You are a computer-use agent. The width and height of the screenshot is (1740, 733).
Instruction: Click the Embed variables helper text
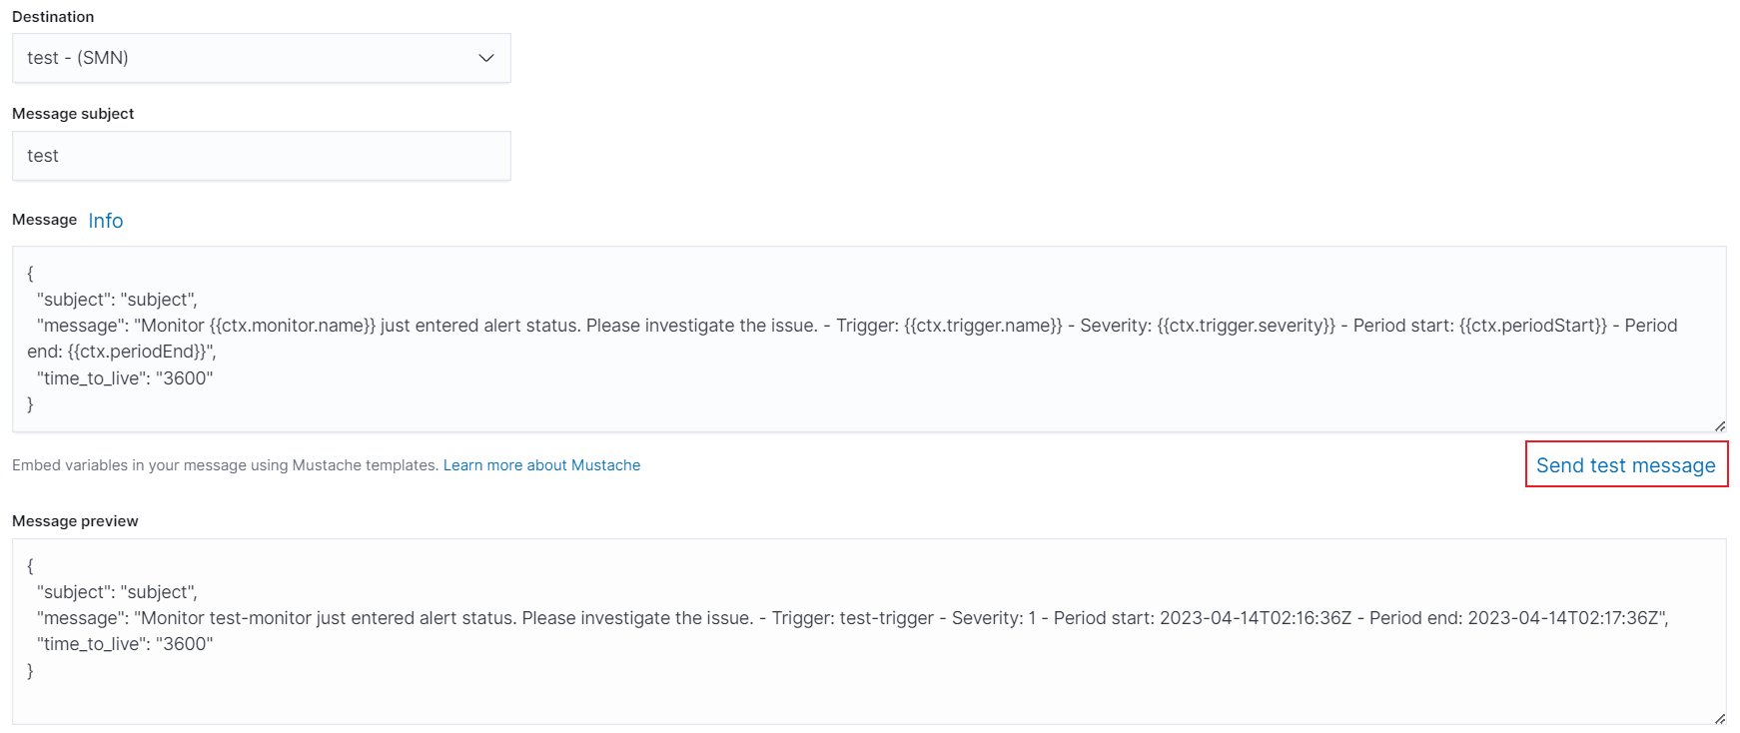click(x=225, y=465)
